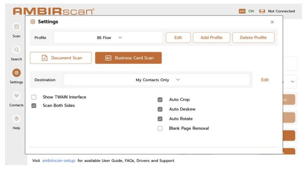
Task: Toggle the Auto Crop checkbox
Action: pos(160,100)
